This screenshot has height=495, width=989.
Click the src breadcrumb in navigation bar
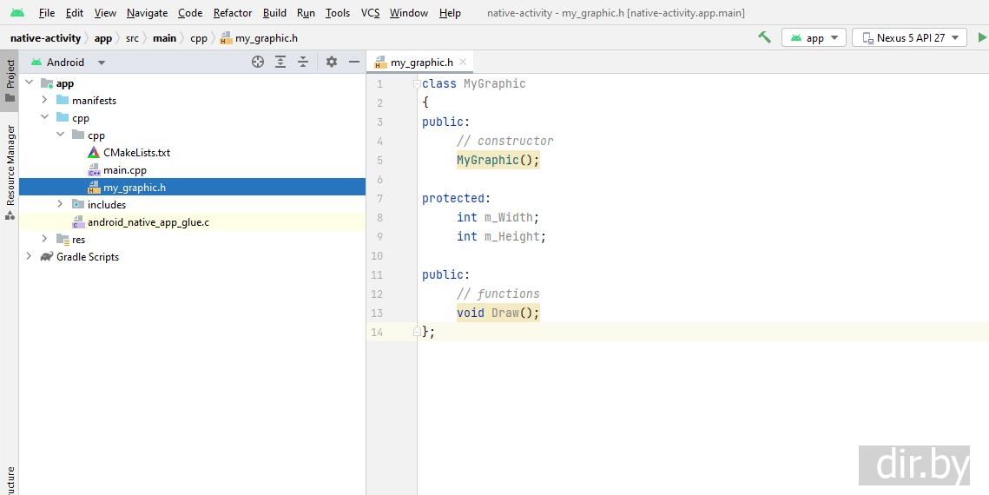pyautogui.click(x=132, y=38)
